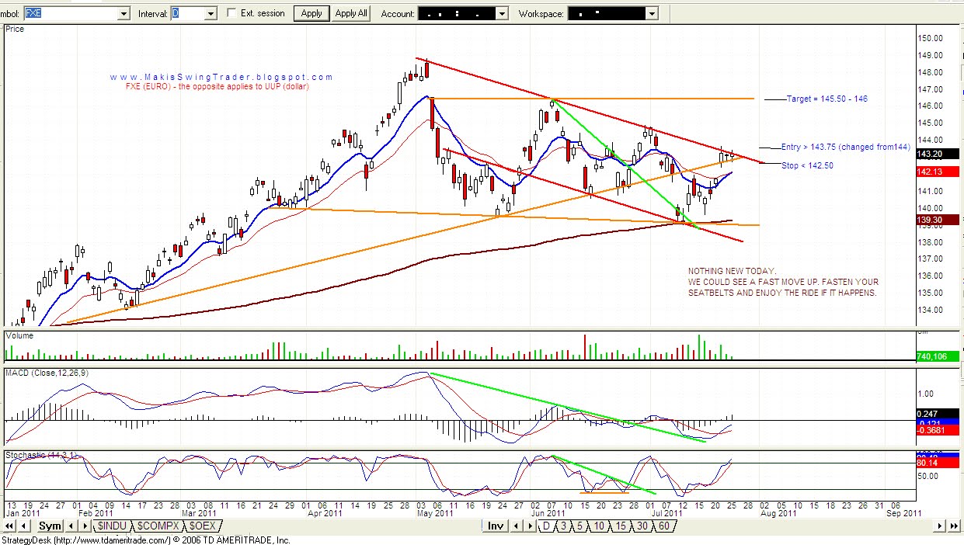Click the www.MakisSwingTrader.blogspot.com text
The image size is (964, 545).
pyautogui.click(x=221, y=77)
